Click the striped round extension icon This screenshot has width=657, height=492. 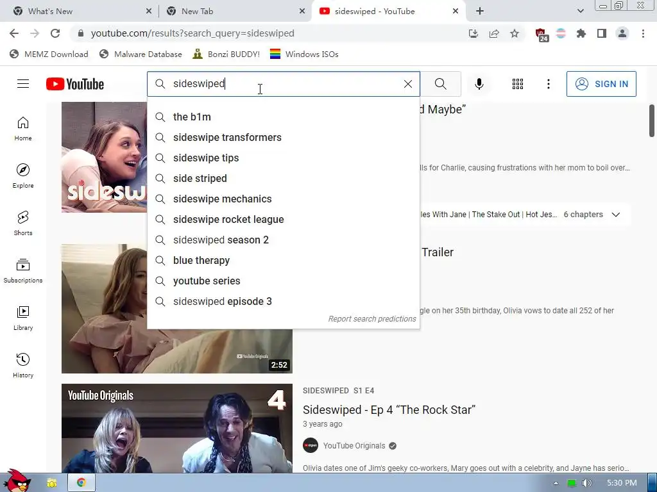561,33
